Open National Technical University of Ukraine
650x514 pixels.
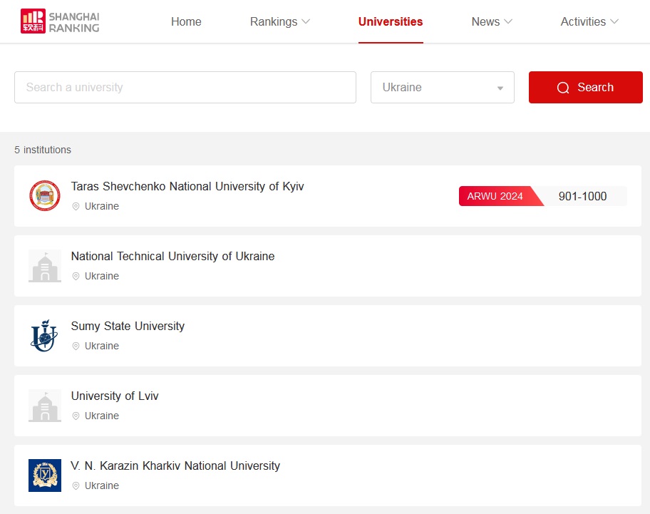[173, 256]
